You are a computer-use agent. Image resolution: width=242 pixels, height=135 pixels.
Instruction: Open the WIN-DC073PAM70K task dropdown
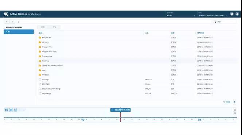[212, 14]
